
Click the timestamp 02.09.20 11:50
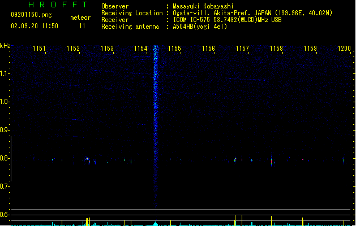click(x=35, y=26)
